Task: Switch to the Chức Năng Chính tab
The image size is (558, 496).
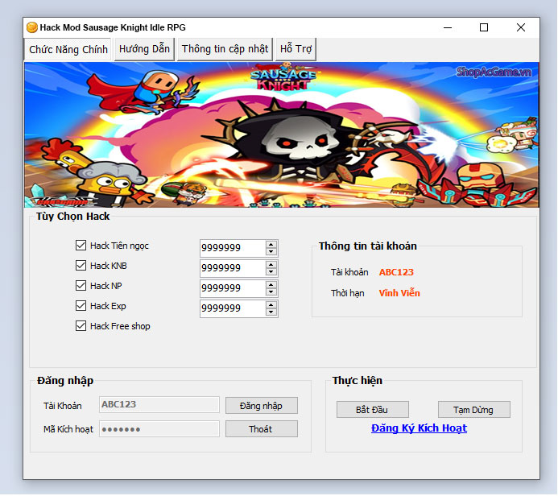Action: 68,49
